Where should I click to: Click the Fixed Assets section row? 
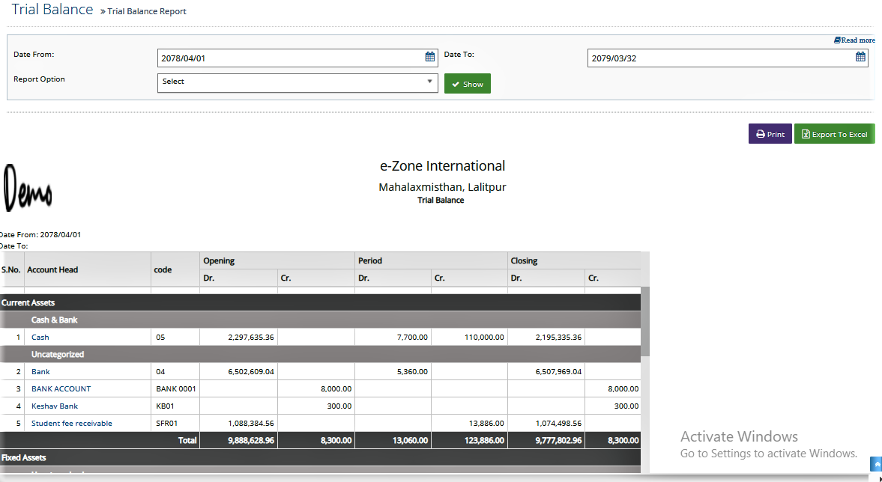click(320, 457)
